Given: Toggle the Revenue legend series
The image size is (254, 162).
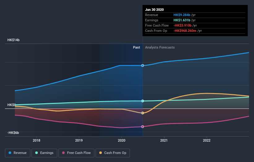Looking at the screenshot, I should (x=18, y=153).
